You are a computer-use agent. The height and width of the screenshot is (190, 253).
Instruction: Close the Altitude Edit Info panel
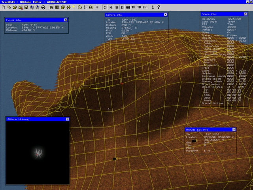[x=234, y=129]
